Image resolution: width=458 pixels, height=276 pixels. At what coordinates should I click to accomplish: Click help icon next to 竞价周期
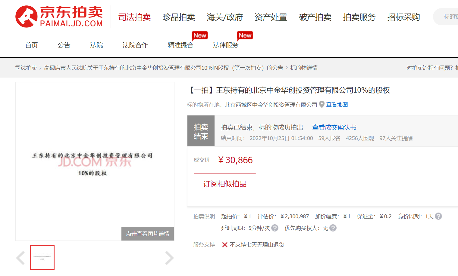(439, 216)
